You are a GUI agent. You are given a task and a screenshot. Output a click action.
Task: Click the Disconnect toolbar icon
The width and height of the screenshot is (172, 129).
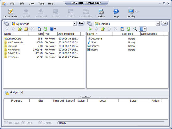pos(11,12)
